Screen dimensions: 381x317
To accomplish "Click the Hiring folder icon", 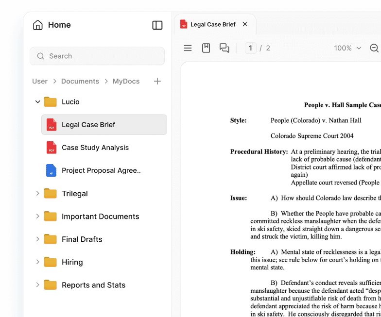I will (x=51, y=262).
